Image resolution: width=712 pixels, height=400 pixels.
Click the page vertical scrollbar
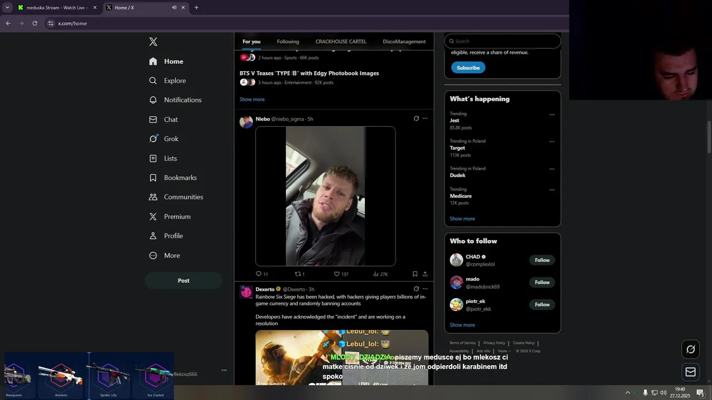click(709, 137)
